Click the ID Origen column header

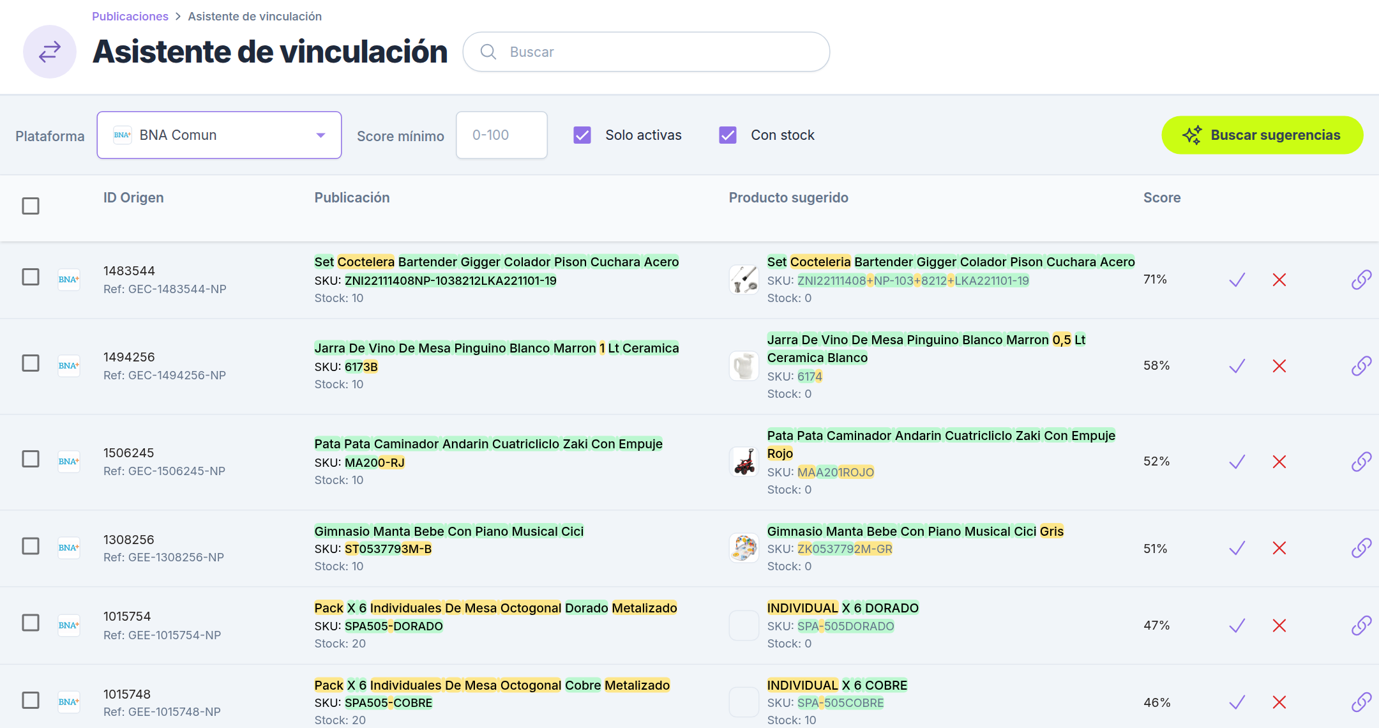click(133, 198)
